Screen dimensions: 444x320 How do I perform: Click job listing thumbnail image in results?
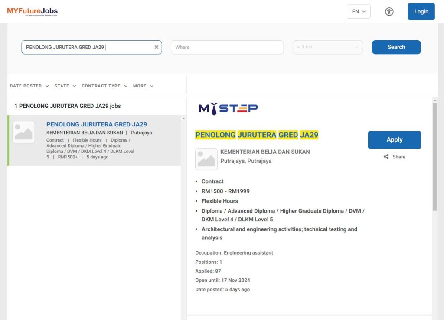pyautogui.click(x=23, y=132)
